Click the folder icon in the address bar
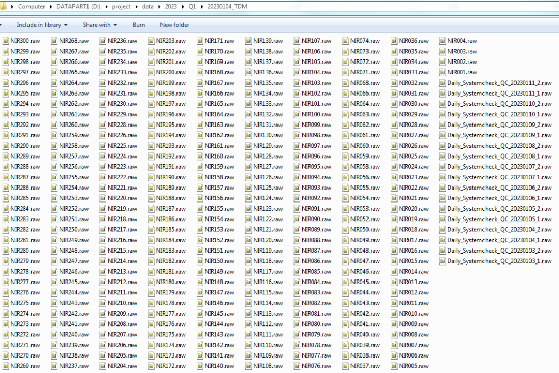 pos(3,6)
